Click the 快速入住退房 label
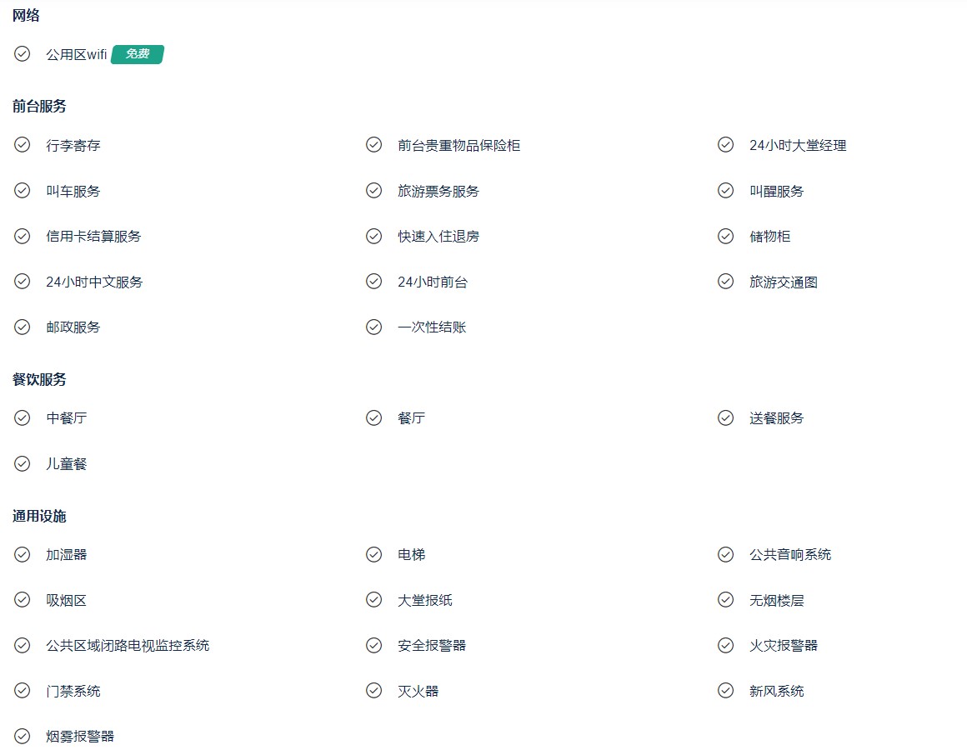The width and height of the screenshot is (967, 750). pos(438,237)
